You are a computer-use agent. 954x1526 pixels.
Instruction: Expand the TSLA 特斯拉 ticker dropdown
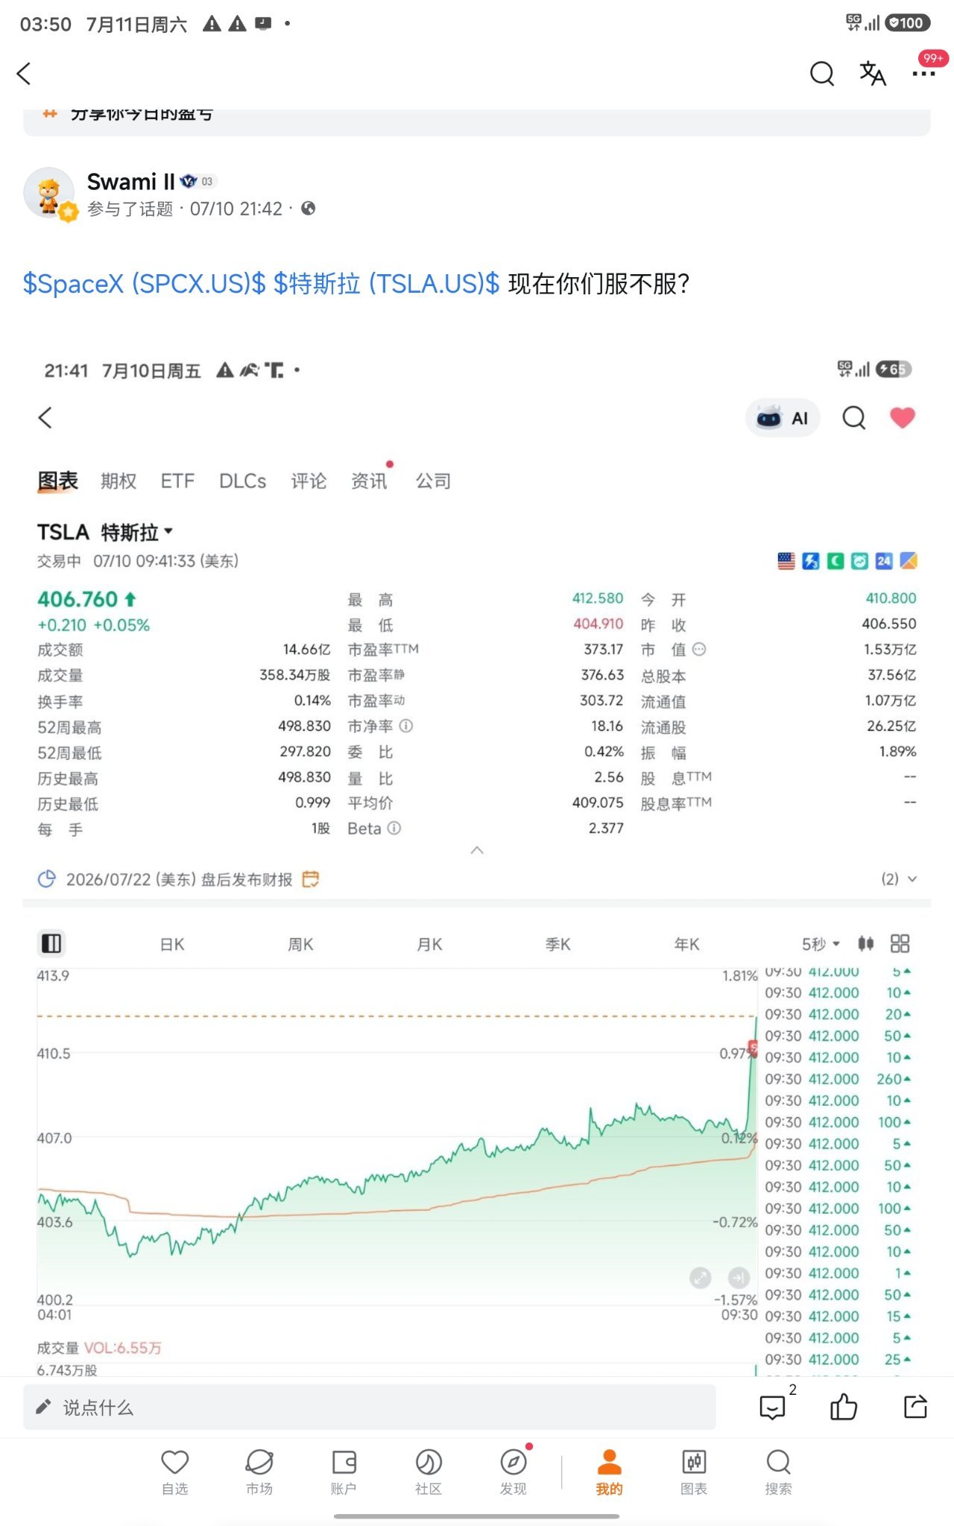tap(105, 532)
